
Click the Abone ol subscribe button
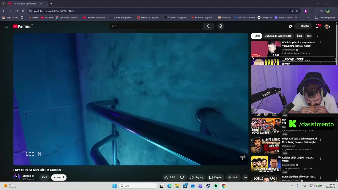coord(59,177)
